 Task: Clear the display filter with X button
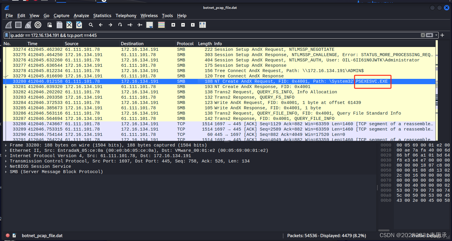click(x=423, y=35)
